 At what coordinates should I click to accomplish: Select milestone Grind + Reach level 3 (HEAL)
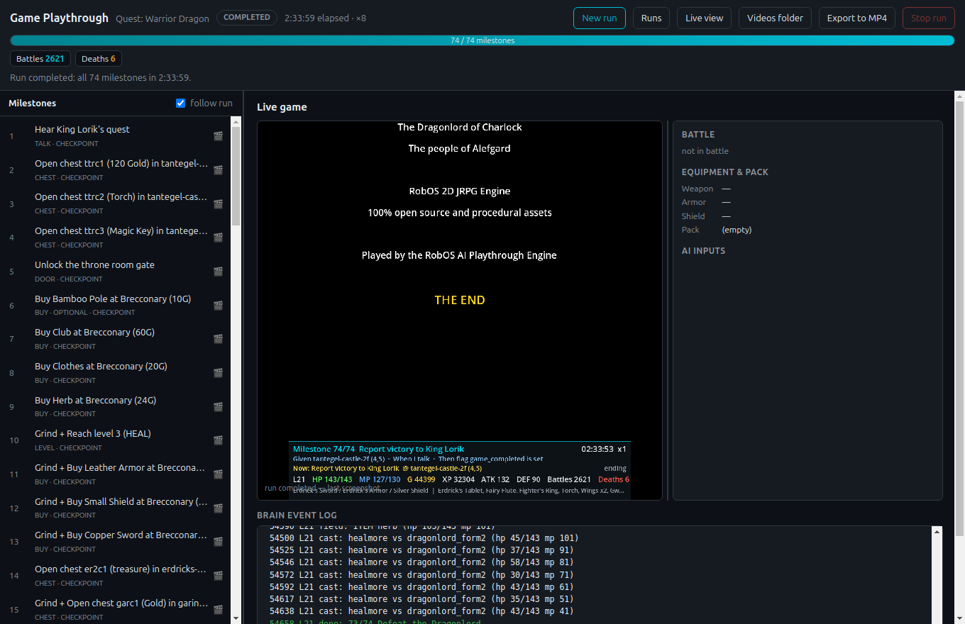pos(116,440)
